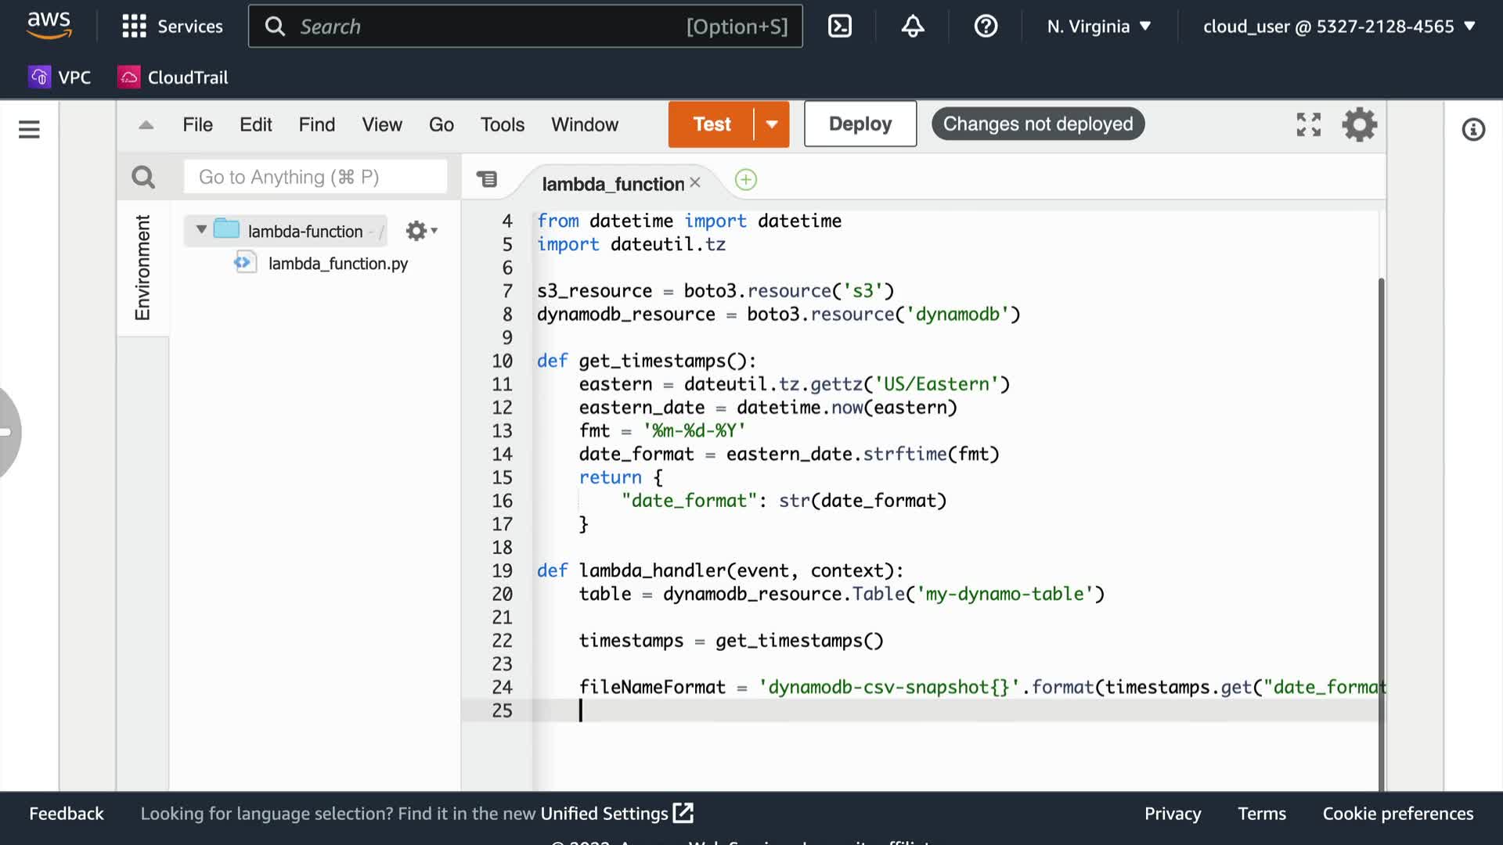Click the Deploy button
This screenshot has height=845, width=1503.
860,124
